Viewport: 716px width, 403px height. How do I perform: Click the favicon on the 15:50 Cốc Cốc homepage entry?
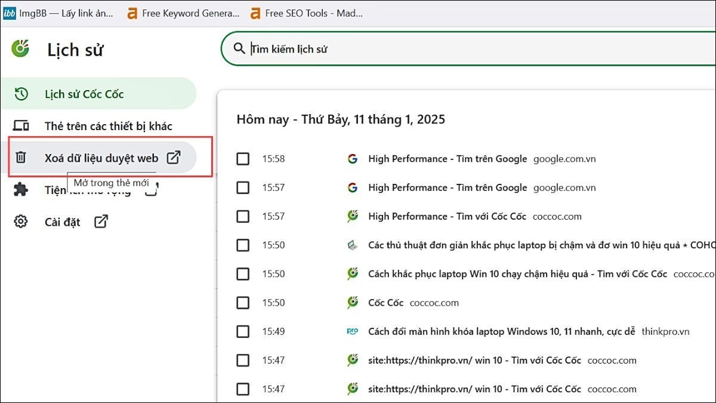pyautogui.click(x=353, y=303)
